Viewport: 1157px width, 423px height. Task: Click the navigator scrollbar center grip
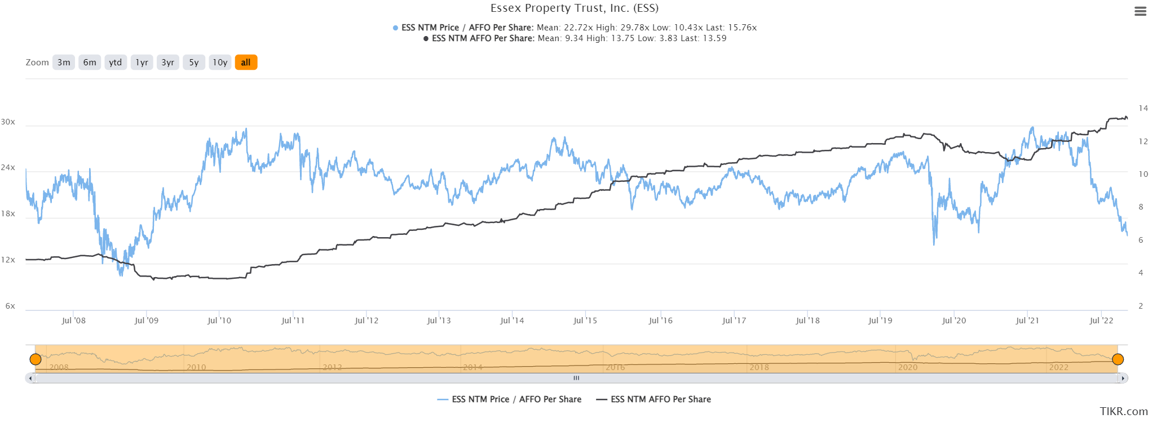(x=576, y=379)
